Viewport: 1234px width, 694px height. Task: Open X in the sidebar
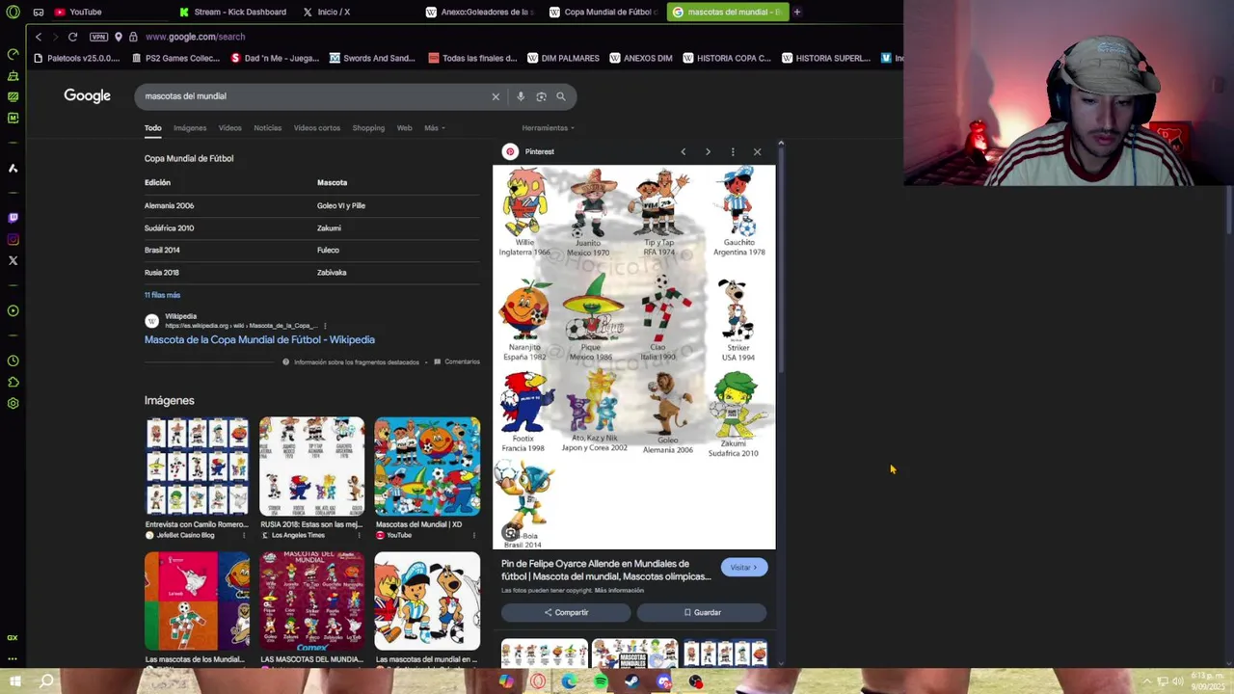click(x=13, y=260)
